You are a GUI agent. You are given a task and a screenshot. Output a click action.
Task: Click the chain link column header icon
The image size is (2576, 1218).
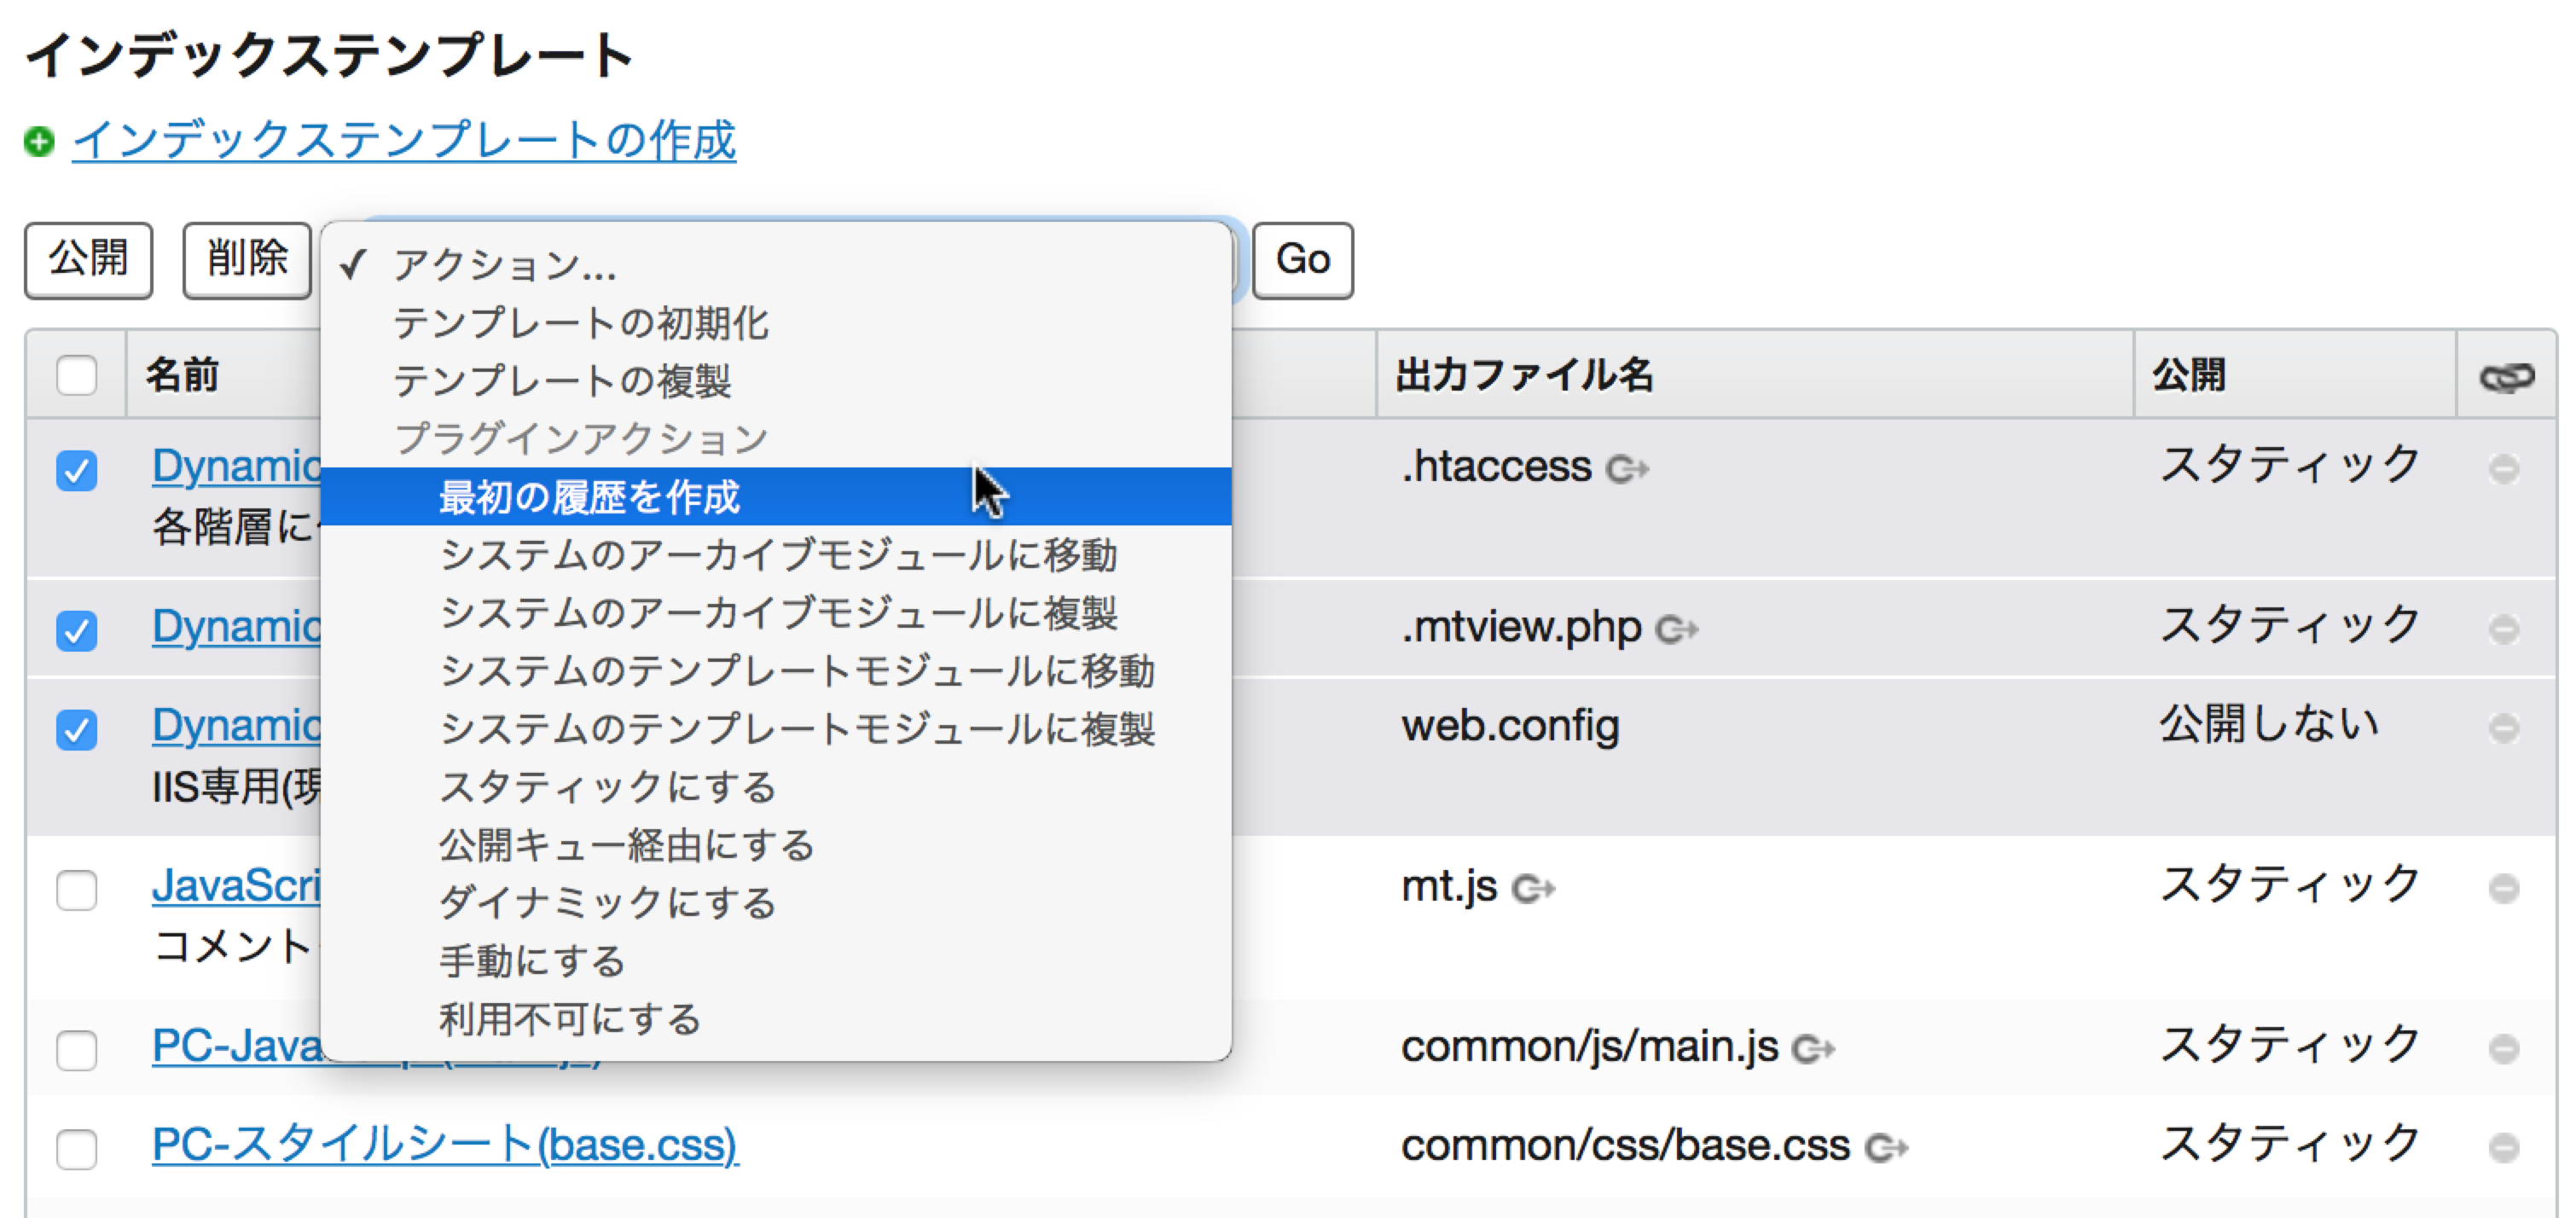pyautogui.click(x=2507, y=378)
